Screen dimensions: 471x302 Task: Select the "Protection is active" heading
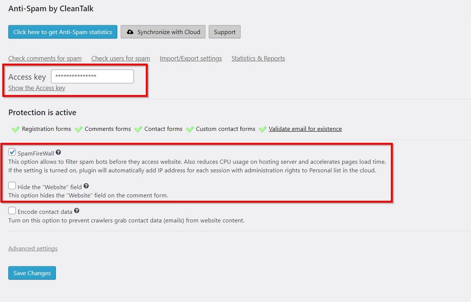(x=42, y=112)
